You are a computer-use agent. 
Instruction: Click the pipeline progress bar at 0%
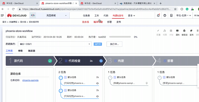tap(120, 37)
